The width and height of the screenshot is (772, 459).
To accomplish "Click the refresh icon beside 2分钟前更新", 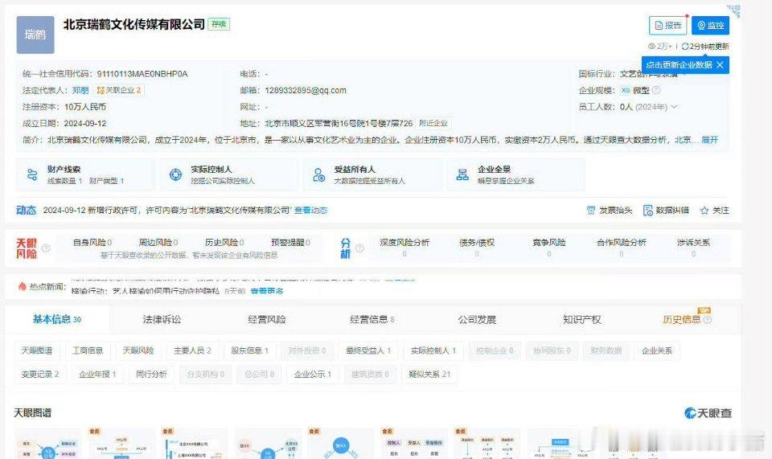I will pos(684,47).
